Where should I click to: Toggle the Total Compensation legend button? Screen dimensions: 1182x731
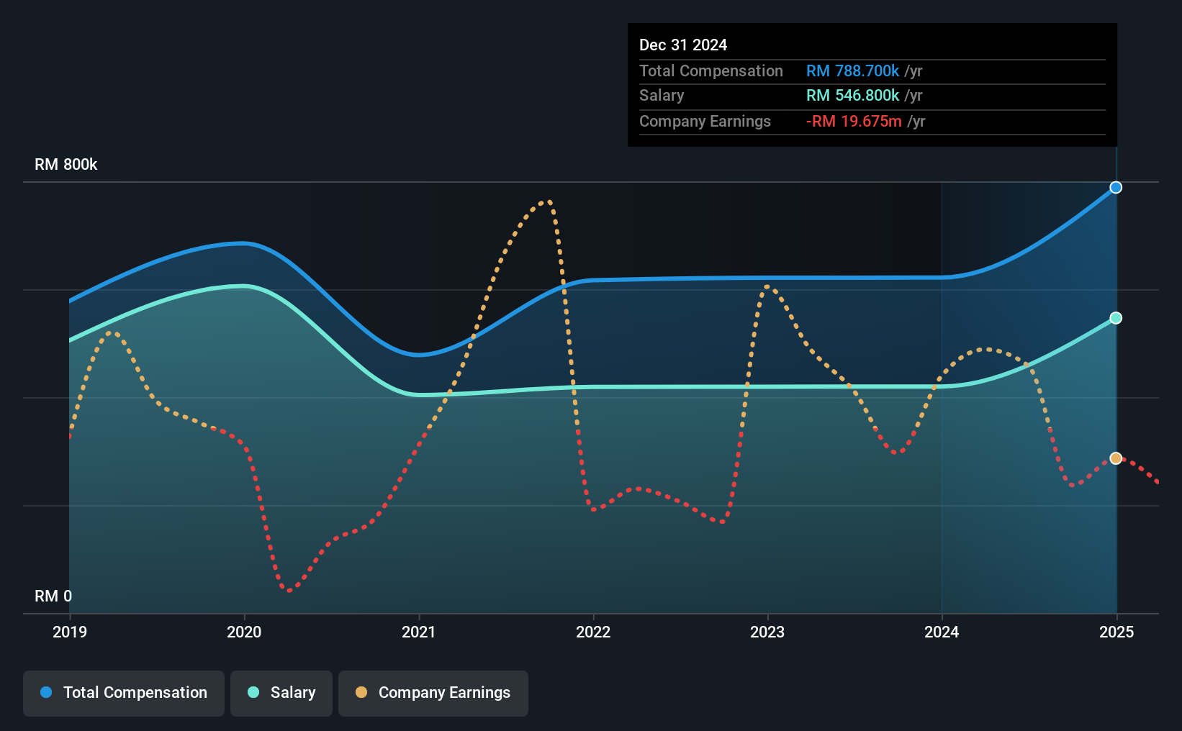pyautogui.click(x=124, y=693)
